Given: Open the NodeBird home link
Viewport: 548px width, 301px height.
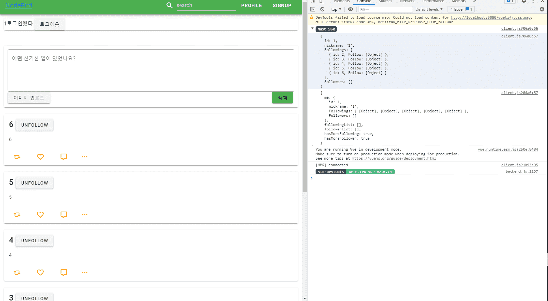Looking at the screenshot, I should [19, 5].
